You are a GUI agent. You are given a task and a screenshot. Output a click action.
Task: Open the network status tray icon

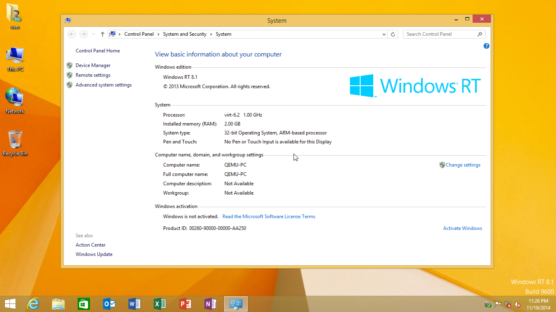(x=508, y=304)
